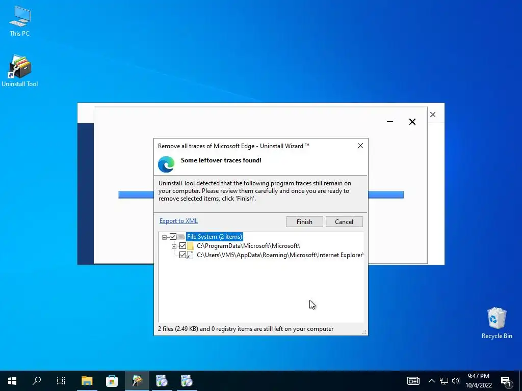522x391 pixels.
Task: Switch to Uninstall Tool taskbar button
Action: [137, 381]
